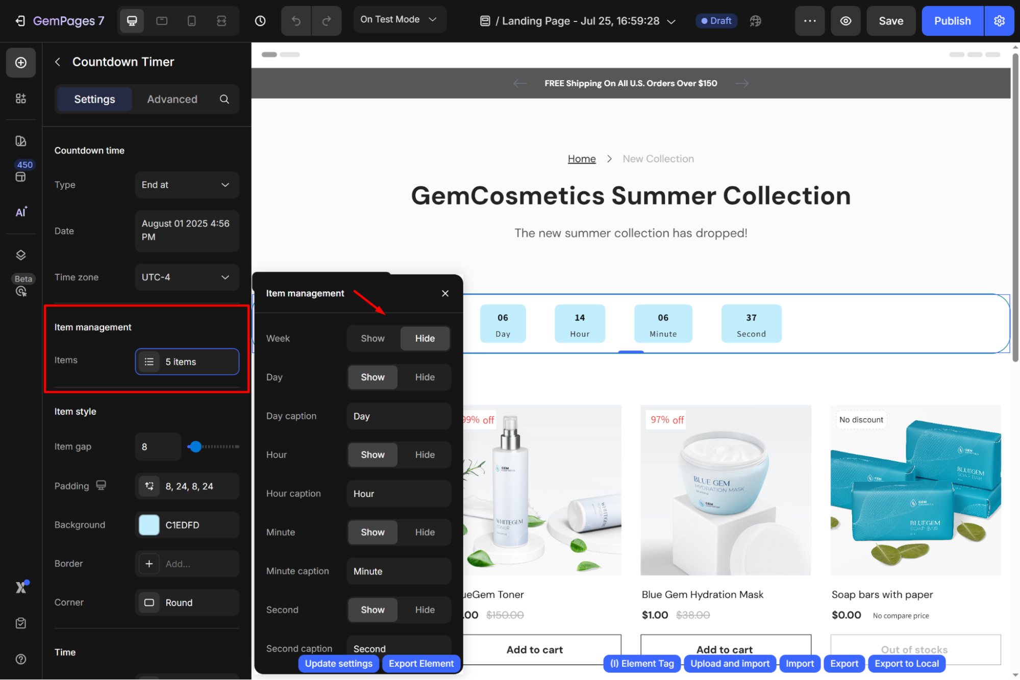The image size is (1020, 680).
Task: Open the C1EDFD background color swatch
Action: pyautogui.click(x=149, y=525)
